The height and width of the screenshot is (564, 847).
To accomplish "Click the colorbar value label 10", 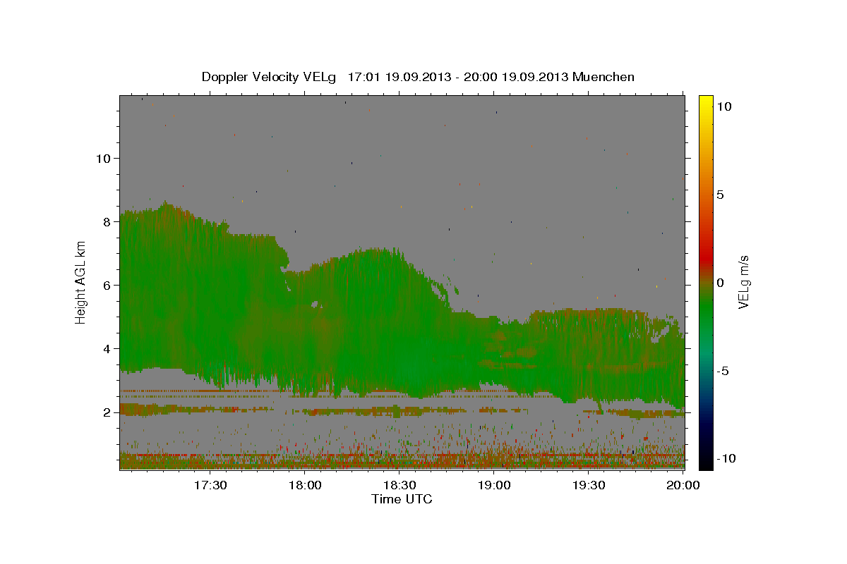I will 723,106.
